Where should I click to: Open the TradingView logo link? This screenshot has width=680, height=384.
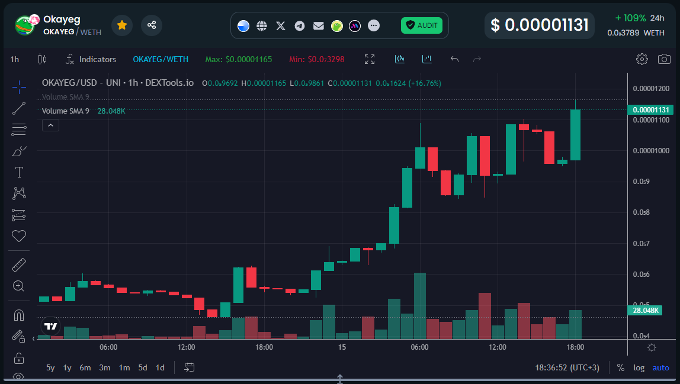point(50,326)
